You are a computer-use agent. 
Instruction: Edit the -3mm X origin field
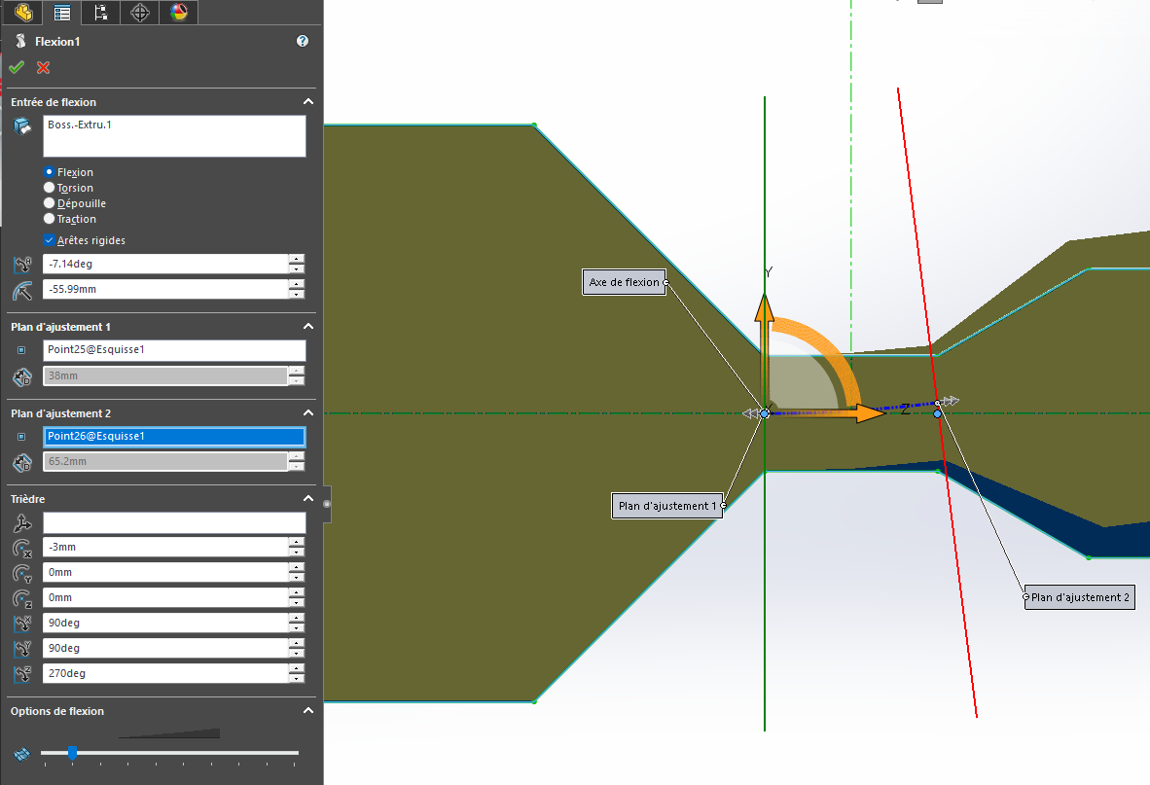pos(165,547)
